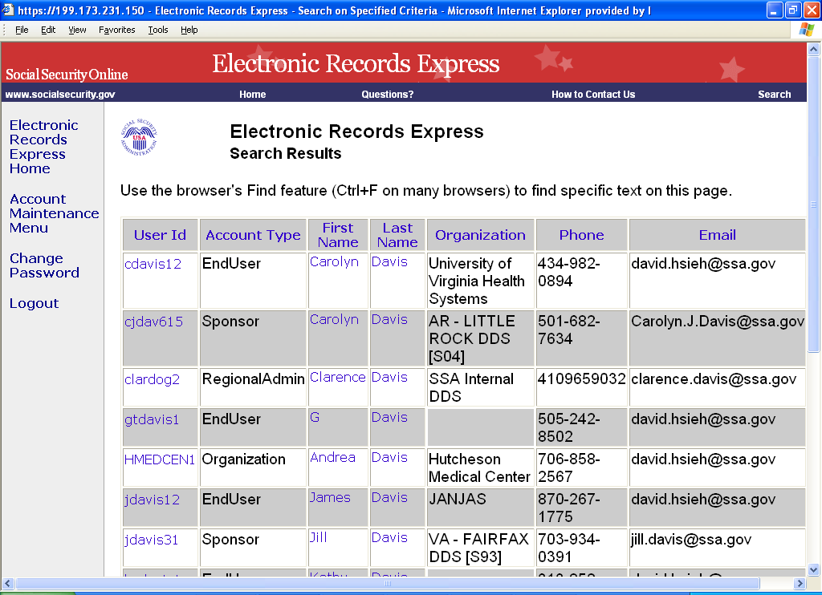
Task: Select phone number 4109659032
Action: 581,379
